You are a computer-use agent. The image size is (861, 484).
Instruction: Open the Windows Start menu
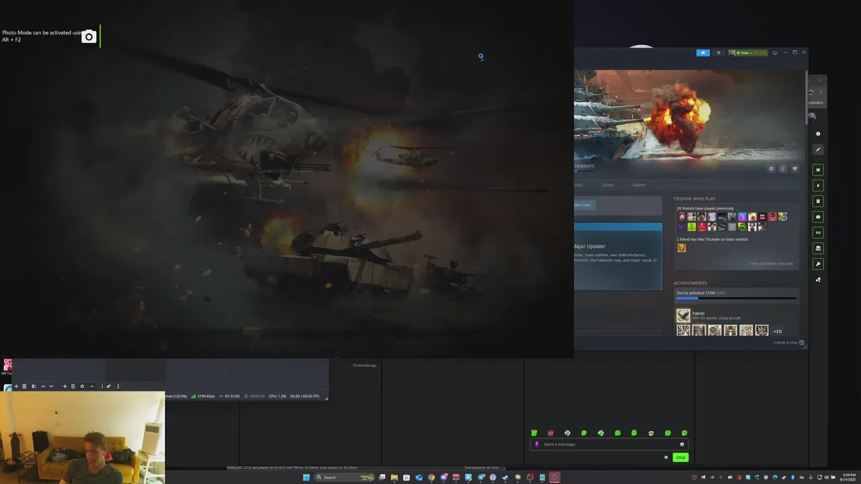click(x=306, y=477)
